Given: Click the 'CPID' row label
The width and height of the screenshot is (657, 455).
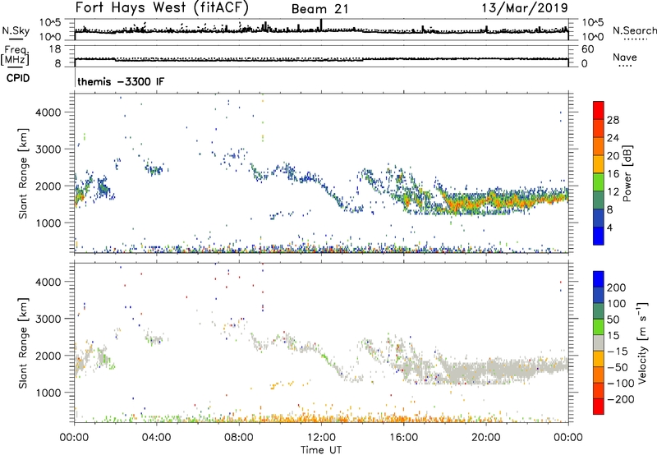Looking at the screenshot, I should (x=18, y=78).
